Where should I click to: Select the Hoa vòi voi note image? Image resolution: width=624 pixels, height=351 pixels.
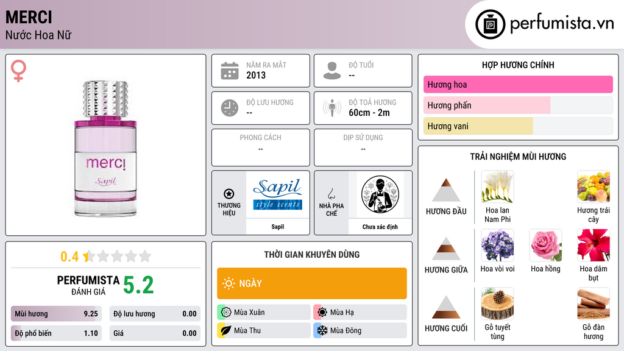tap(497, 246)
